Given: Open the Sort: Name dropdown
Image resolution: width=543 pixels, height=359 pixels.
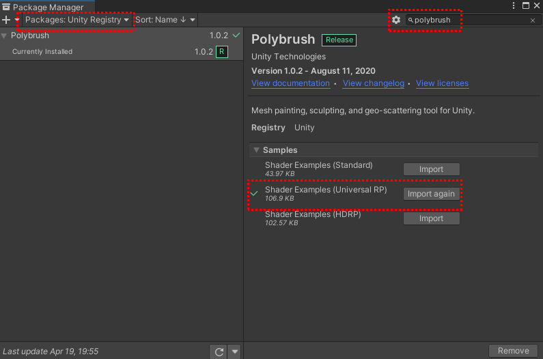Looking at the screenshot, I should coord(165,20).
